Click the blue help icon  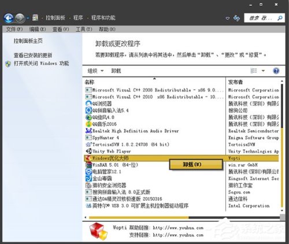pos(276,71)
